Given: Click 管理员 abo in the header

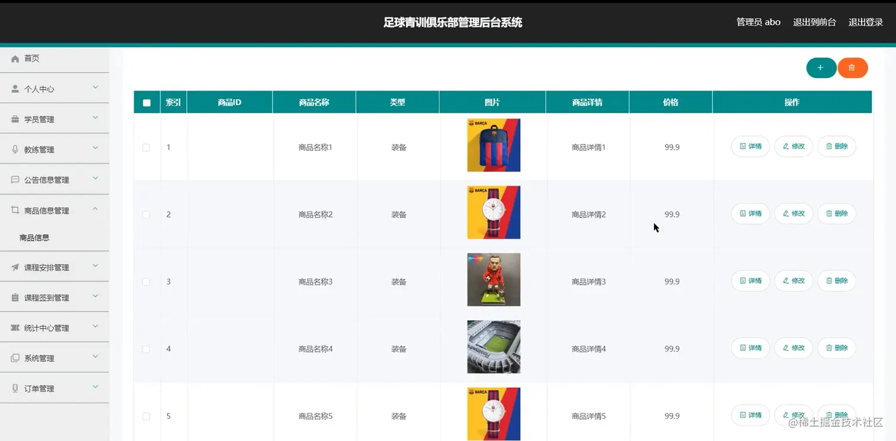Looking at the screenshot, I should pyautogui.click(x=759, y=22).
